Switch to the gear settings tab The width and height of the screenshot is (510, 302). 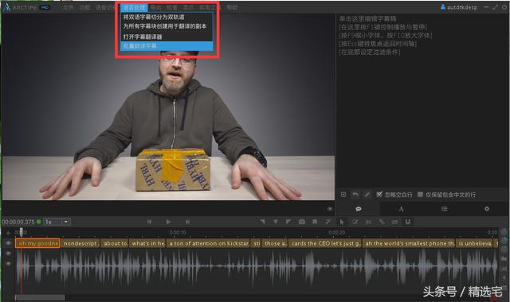click(487, 209)
